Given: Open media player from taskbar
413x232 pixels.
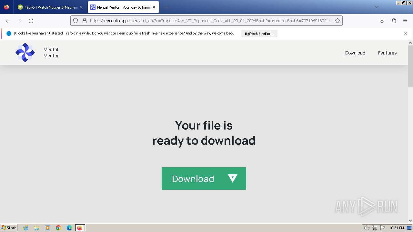Looking at the screenshot, I should [x=47, y=228].
